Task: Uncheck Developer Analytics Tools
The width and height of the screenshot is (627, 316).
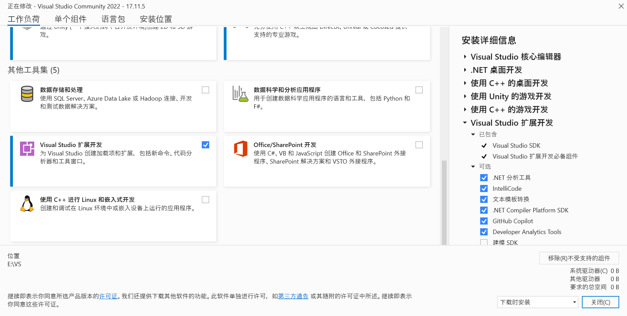Action: click(x=484, y=232)
